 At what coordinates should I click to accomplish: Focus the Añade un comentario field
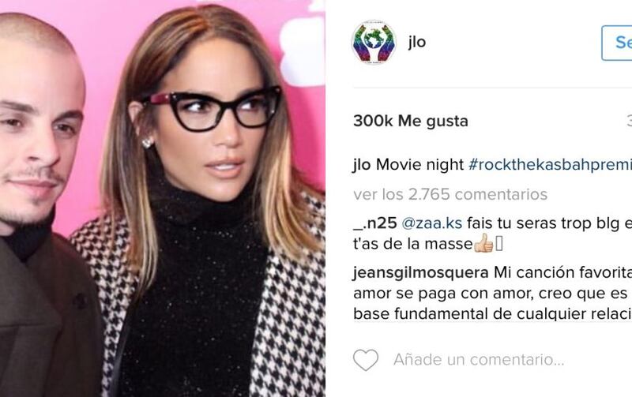(479, 359)
